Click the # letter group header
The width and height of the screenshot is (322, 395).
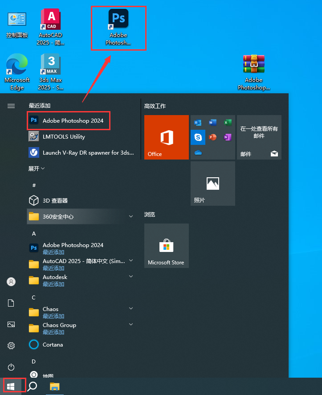point(34,185)
